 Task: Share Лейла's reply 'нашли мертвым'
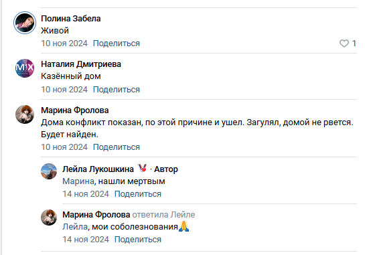click(x=138, y=194)
